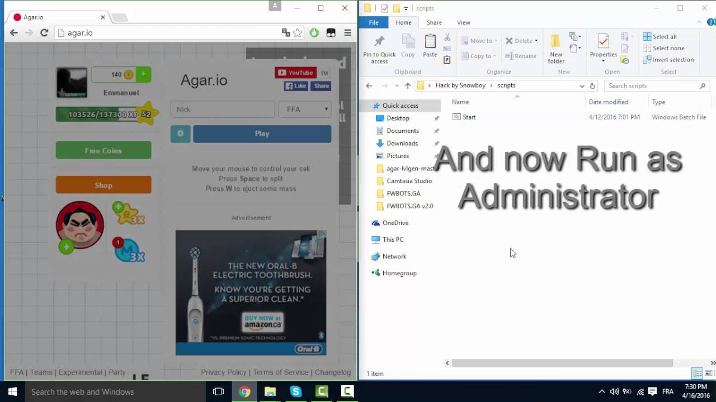Click the Free Coins button
Viewport: 716px width, 402px height.
pos(103,150)
